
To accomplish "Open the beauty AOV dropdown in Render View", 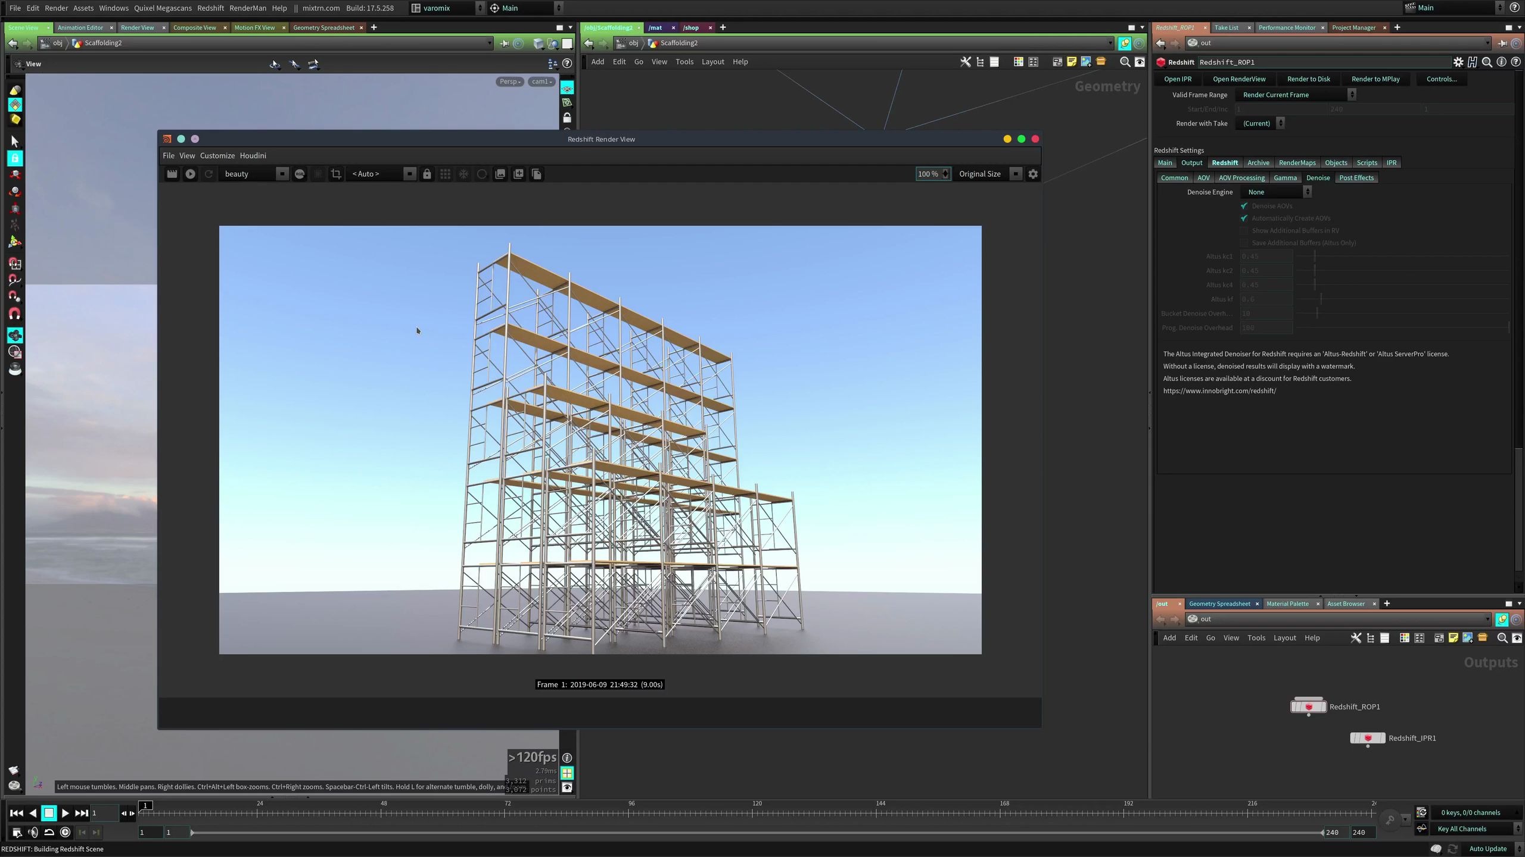I will 282,174.
